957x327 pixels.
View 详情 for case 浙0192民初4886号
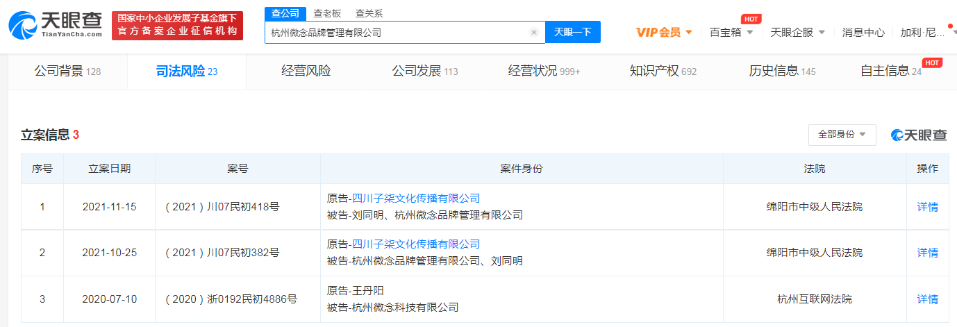pos(927,299)
